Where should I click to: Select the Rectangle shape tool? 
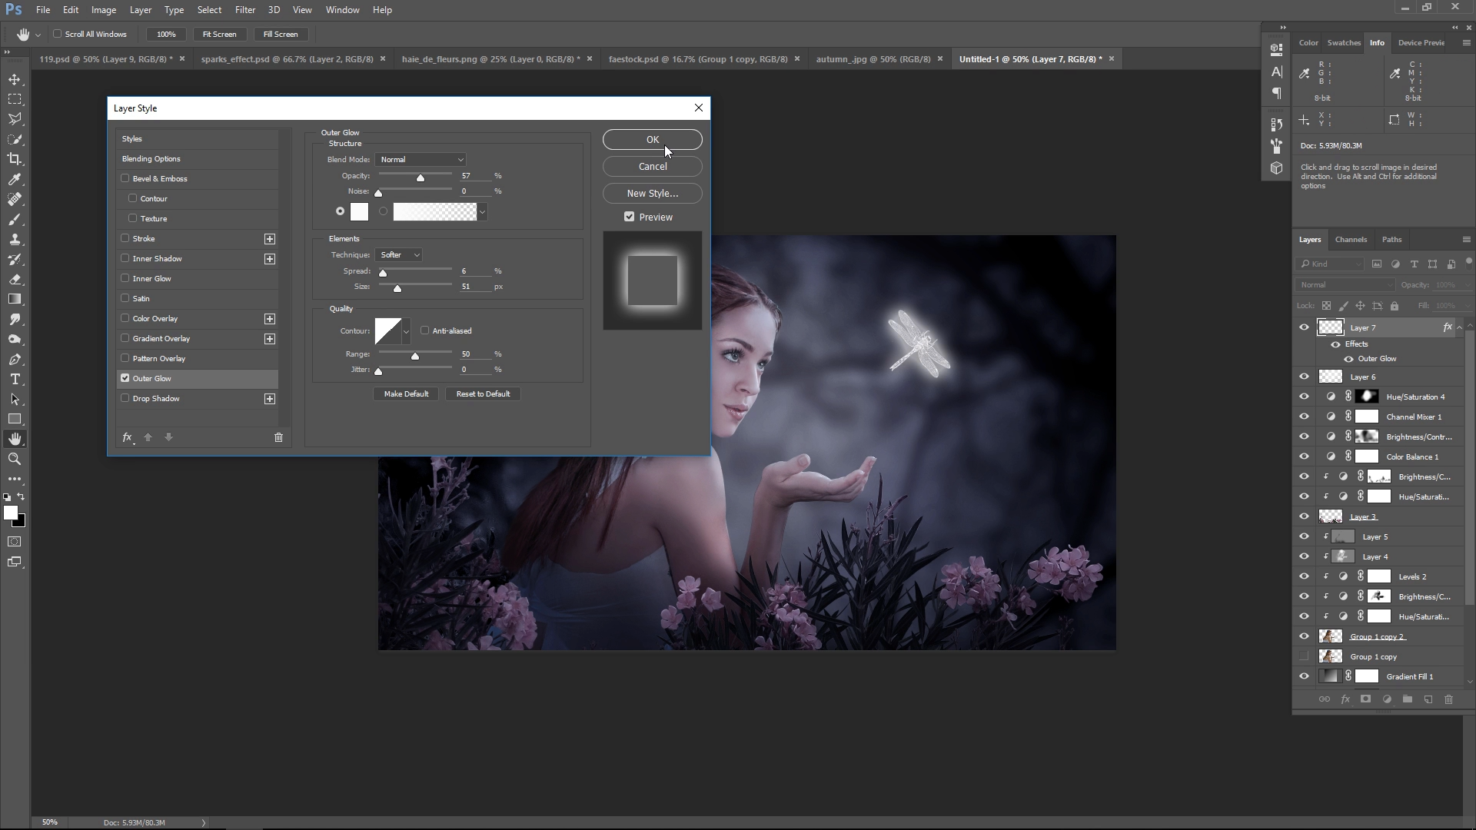click(x=15, y=419)
